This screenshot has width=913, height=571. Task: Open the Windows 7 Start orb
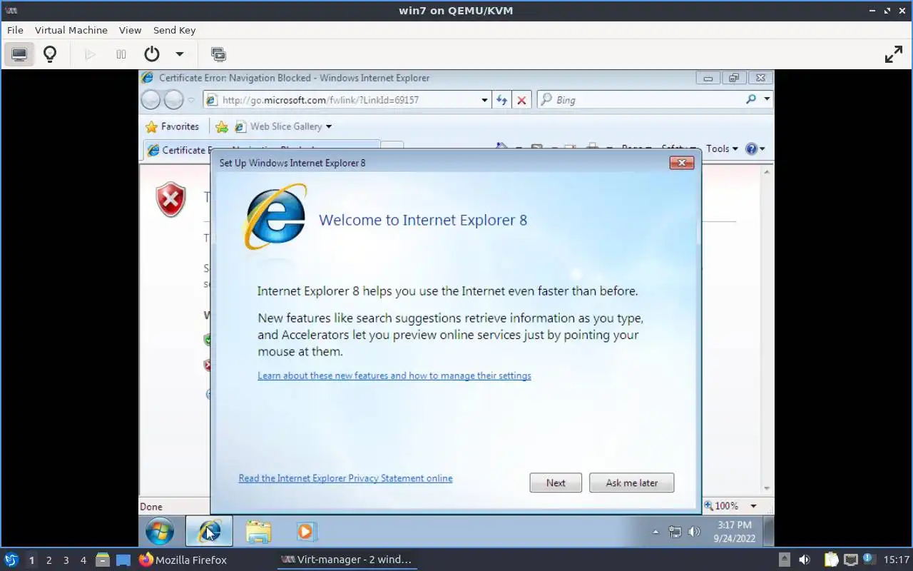tap(159, 532)
